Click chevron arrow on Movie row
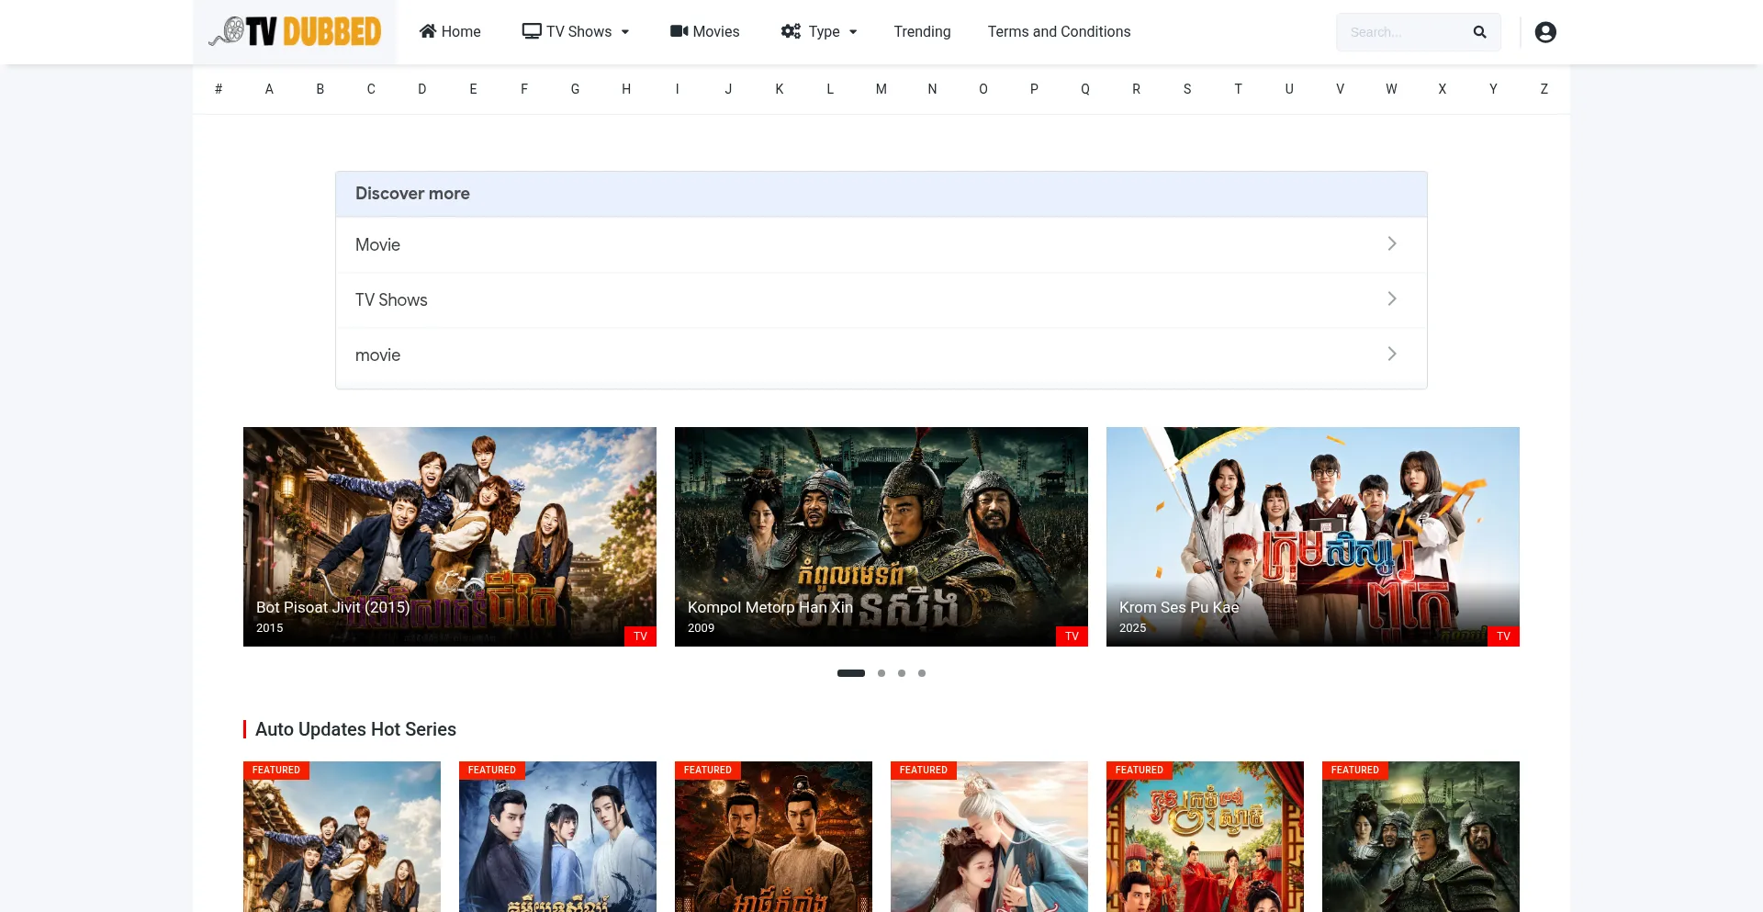1763x912 pixels. (1392, 243)
